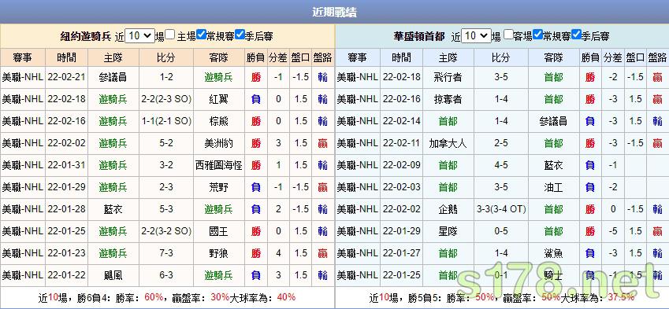Uncheck 季后賽 for 華盛頓首都

click(576, 35)
